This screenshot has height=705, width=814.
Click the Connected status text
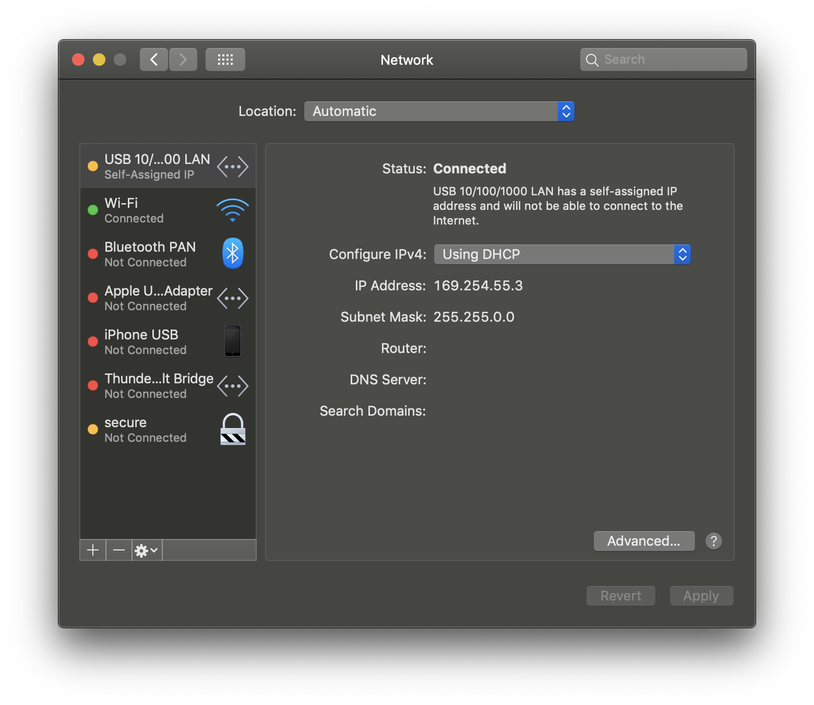470,169
